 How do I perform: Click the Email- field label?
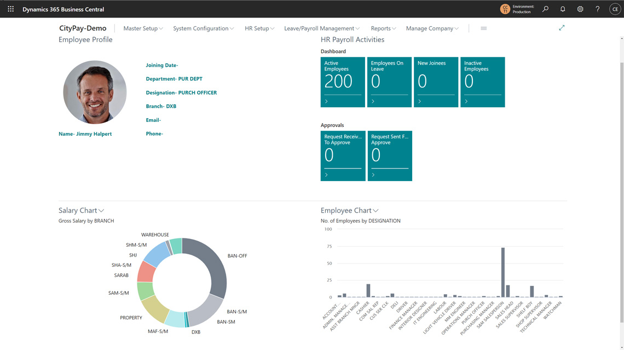(x=153, y=120)
